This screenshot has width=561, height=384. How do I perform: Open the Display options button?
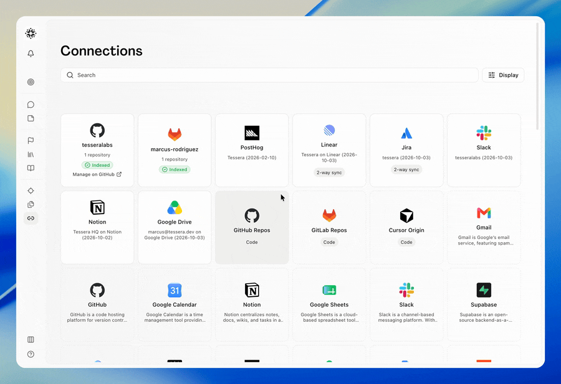(503, 75)
